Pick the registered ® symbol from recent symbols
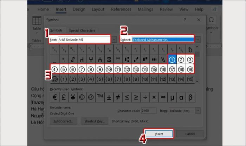The image size is (246, 146). tap(91, 97)
